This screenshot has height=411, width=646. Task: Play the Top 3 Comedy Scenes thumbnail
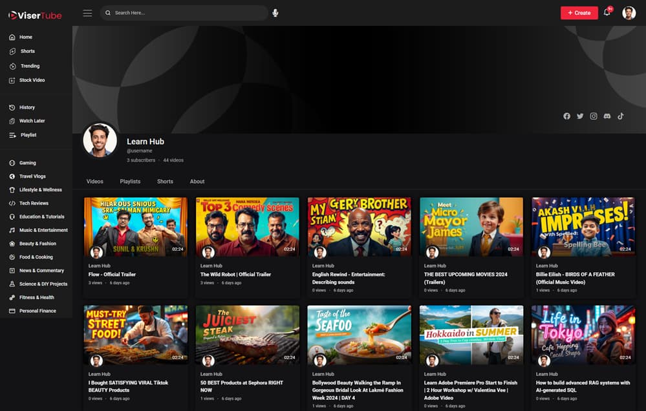pos(247,227)
